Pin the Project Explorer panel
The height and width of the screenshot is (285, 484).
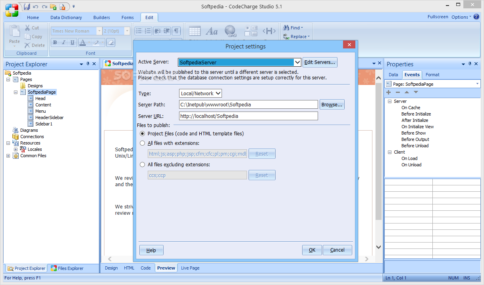pos(88,64)
